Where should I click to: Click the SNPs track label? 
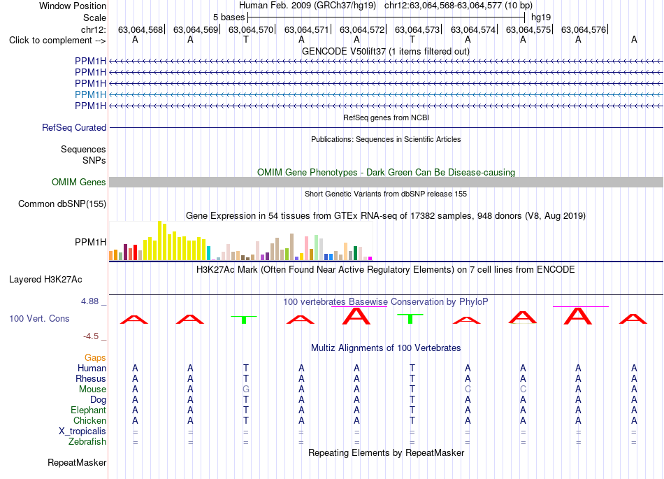[x=94, y=161]
